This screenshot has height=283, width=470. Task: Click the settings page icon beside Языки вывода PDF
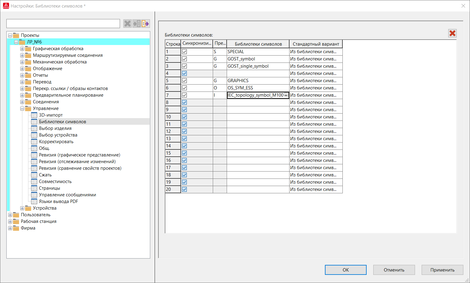[x=34, y=201]
